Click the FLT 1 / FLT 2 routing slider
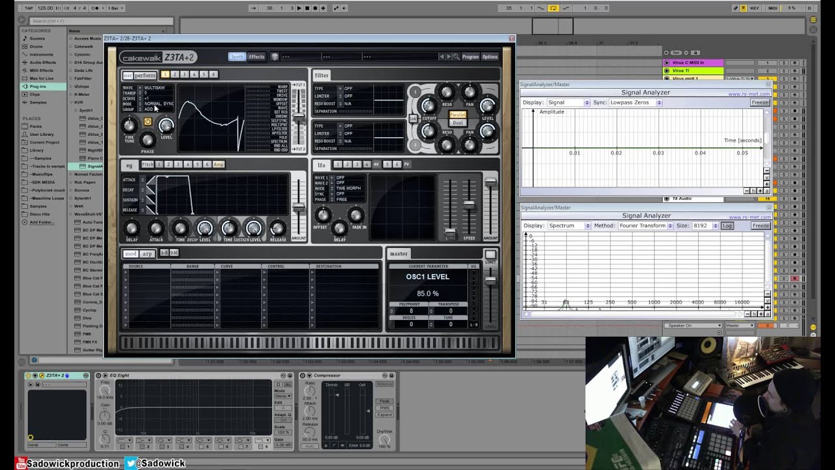Screen dimensions: 835x470 (299, 116)
